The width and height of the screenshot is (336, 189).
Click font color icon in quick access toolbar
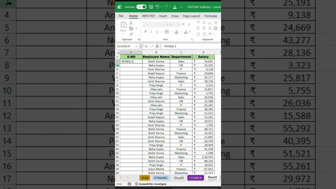coord(175,7)
